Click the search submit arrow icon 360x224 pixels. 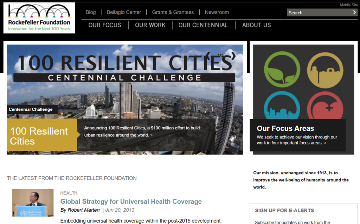click(x=354, y=12)
